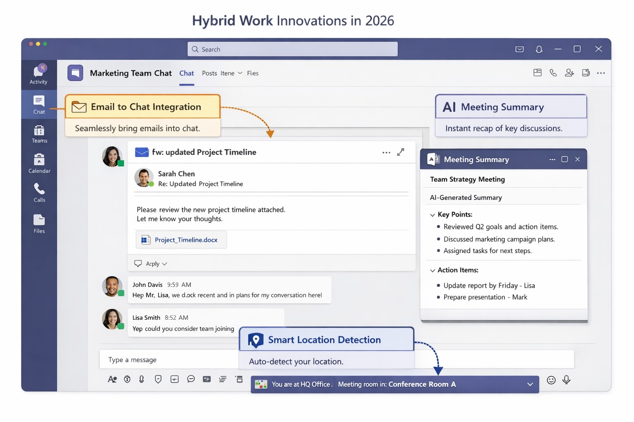This screenshot has width=634, height=422.
Task: Expand the location status bar dropdown
Action: (x=530, y=384)
